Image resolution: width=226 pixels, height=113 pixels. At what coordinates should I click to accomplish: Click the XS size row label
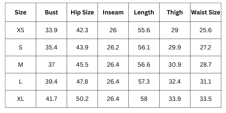click(20, 30)
